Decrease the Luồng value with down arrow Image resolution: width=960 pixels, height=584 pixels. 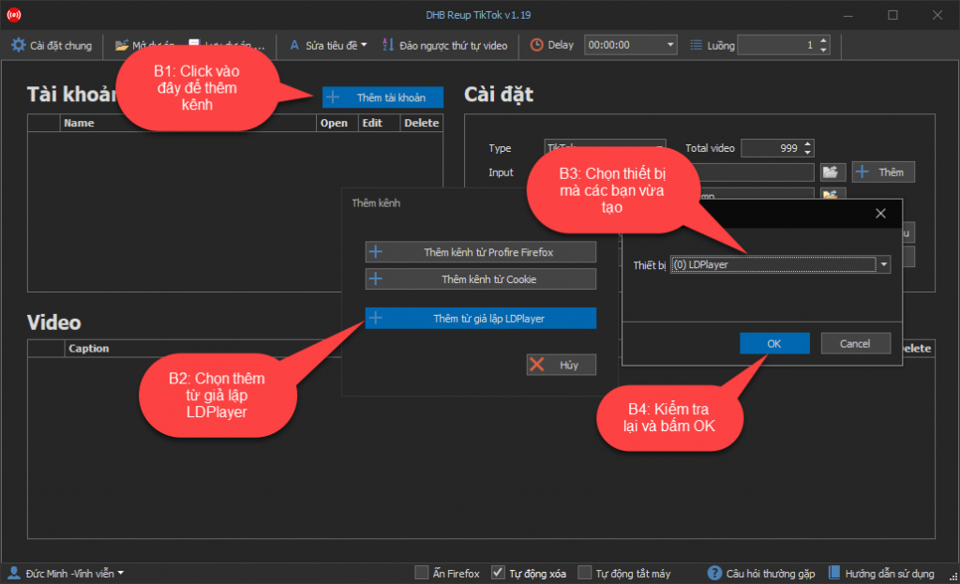pos(823,50)
